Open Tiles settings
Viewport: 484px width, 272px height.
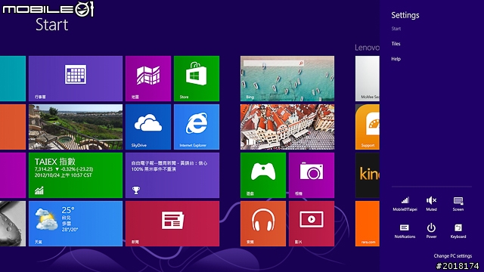[x=396, y=44]
